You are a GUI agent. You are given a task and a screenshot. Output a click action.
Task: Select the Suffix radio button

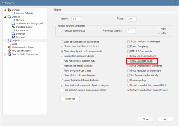pos(159,33)
